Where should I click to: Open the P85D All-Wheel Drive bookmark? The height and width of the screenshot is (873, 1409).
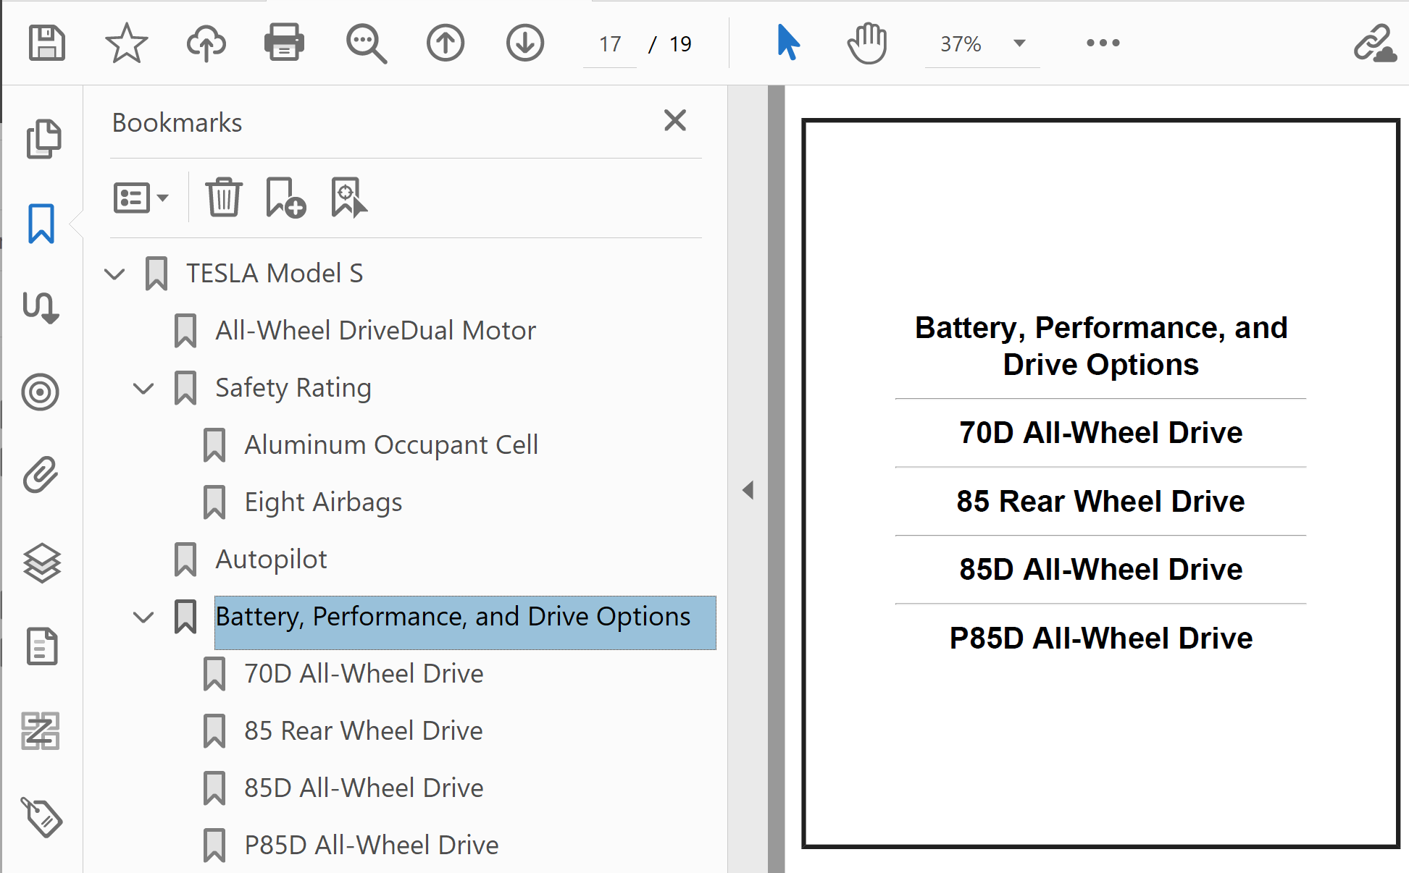pyautogui.click(x=371, y=845)
